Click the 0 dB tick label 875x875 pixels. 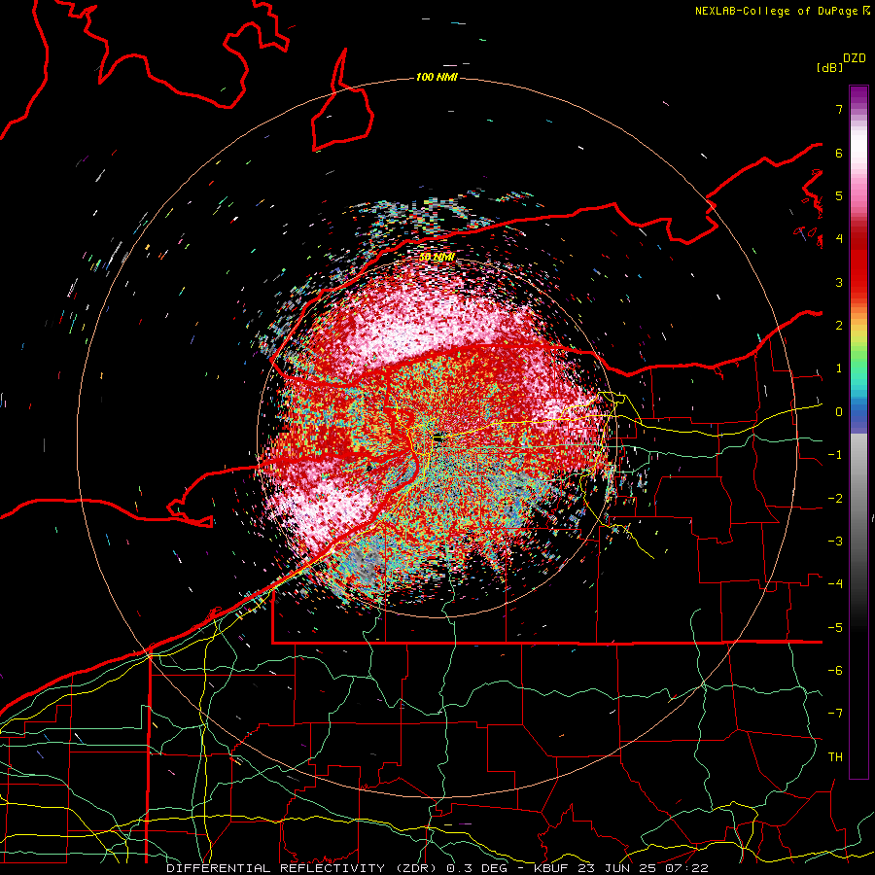coord(839,412)
